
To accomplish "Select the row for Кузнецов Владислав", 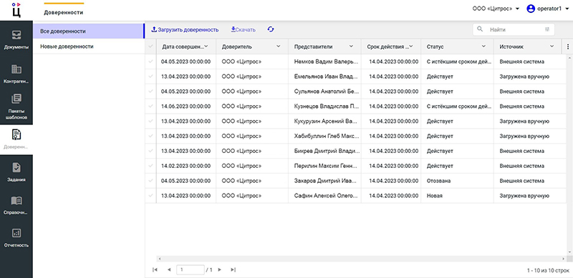I will click(x=150, y=106).
